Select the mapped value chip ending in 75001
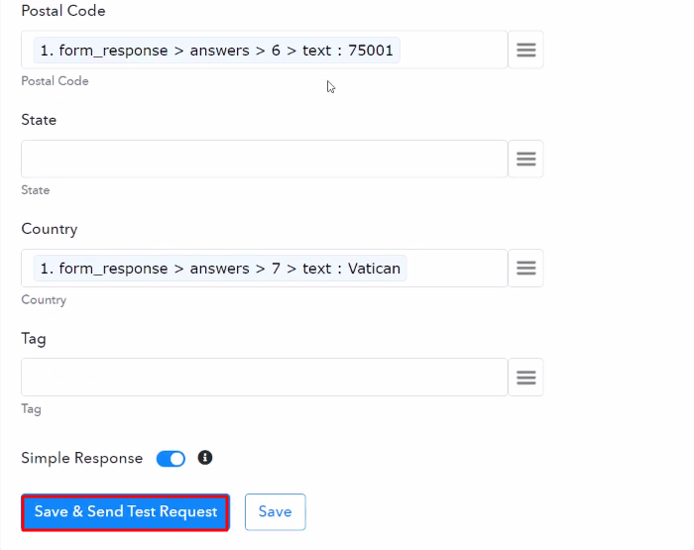Screen dimensions: 694x550 click(216, 50)
